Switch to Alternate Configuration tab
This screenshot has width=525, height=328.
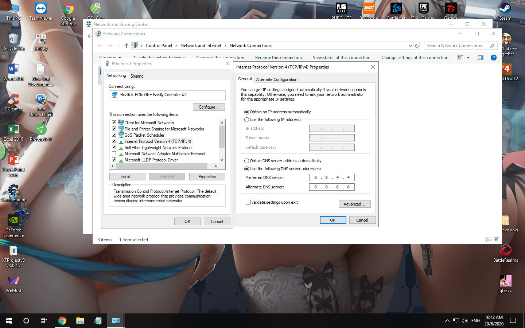pos(277,79)
